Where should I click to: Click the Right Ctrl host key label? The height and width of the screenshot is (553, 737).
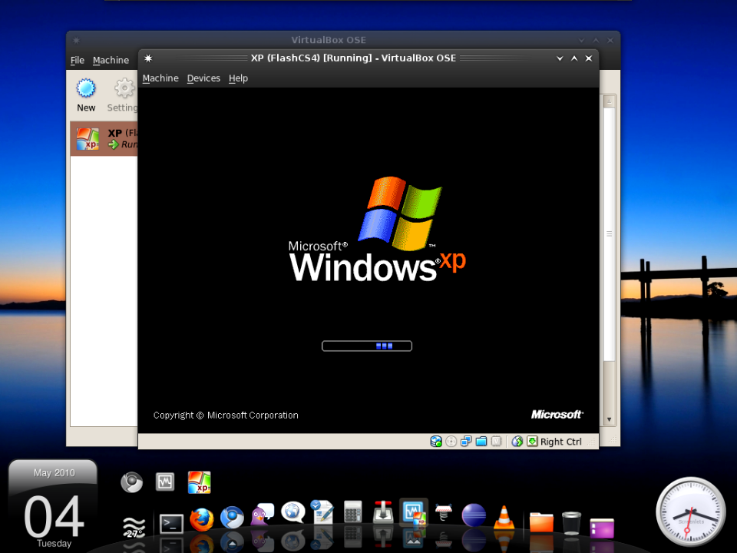[560, 442]
